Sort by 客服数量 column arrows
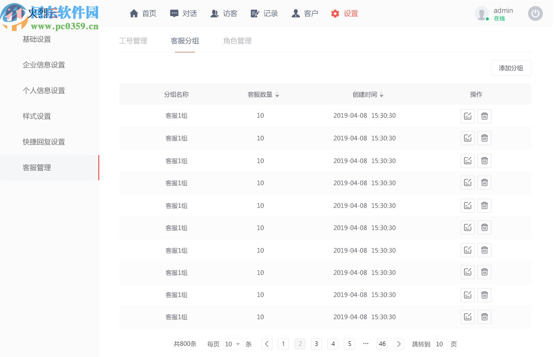 277,95
